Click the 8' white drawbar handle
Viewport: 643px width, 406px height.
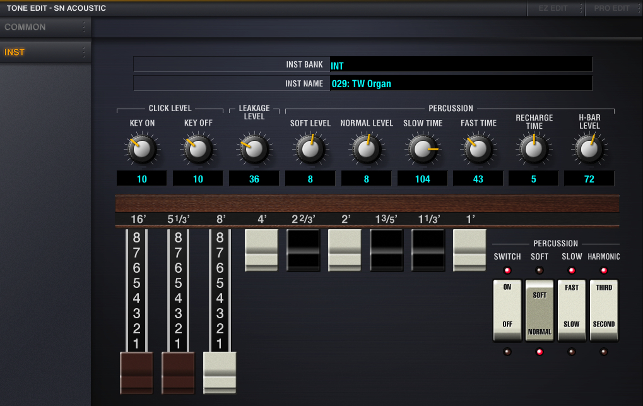click(x=220, y=373)
